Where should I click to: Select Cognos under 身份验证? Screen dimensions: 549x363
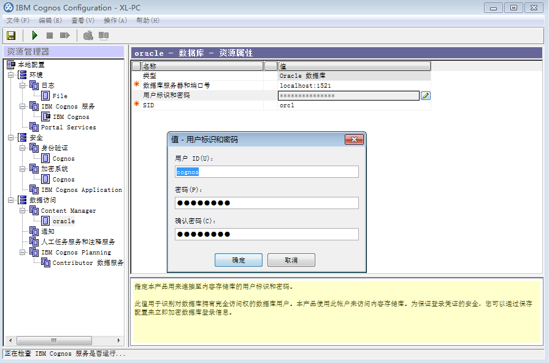(63, 159)
